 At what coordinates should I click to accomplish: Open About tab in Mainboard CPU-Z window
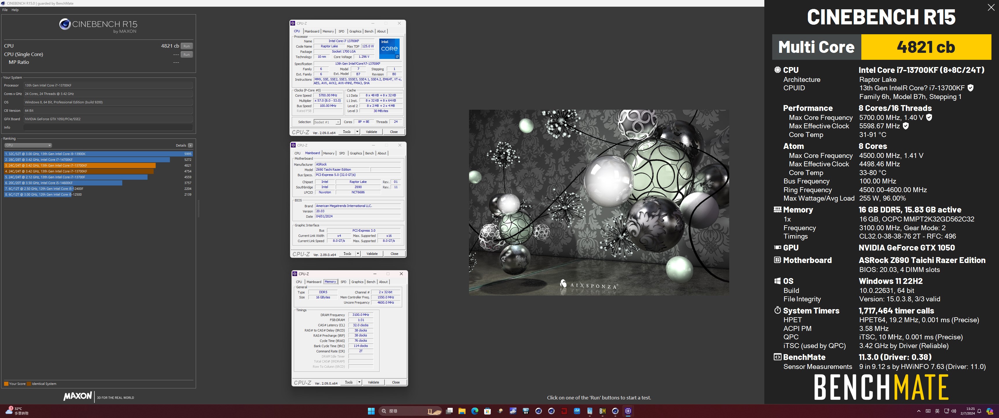[x=382, y=154]
